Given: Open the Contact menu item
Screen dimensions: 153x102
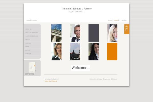Looking at the screenshot, I should 28,54.
